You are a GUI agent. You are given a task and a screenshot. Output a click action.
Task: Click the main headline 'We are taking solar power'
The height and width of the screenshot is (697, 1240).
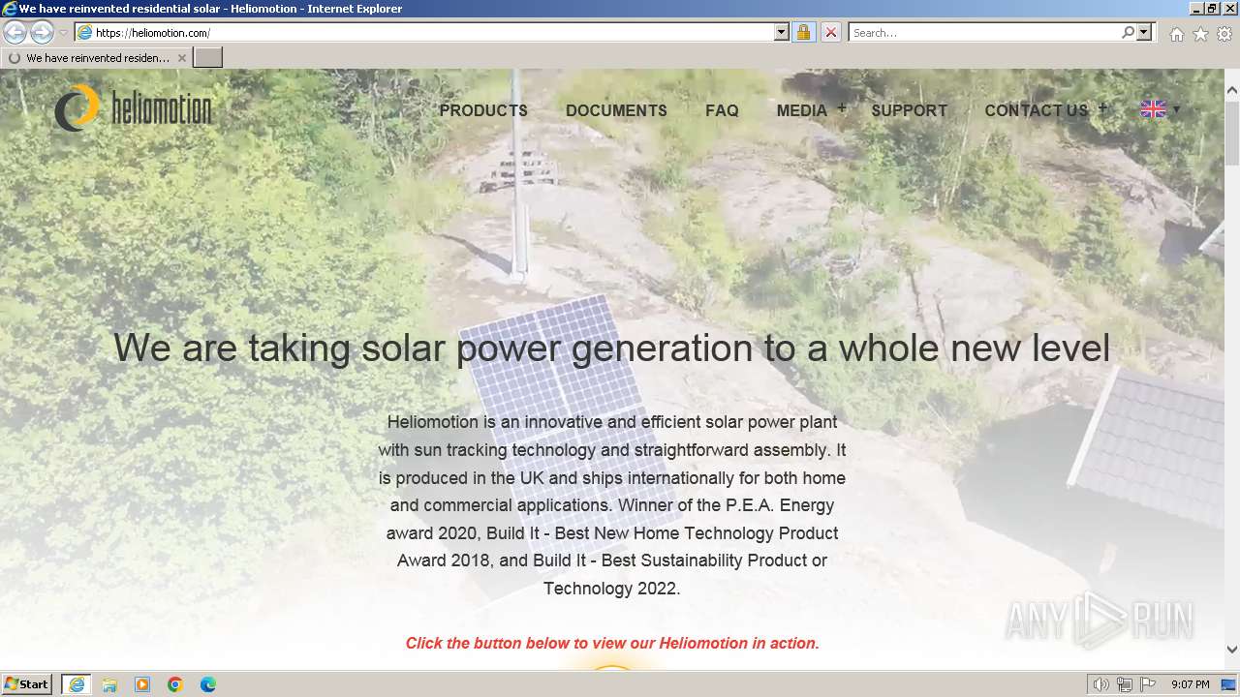click(x=611, y=348)
